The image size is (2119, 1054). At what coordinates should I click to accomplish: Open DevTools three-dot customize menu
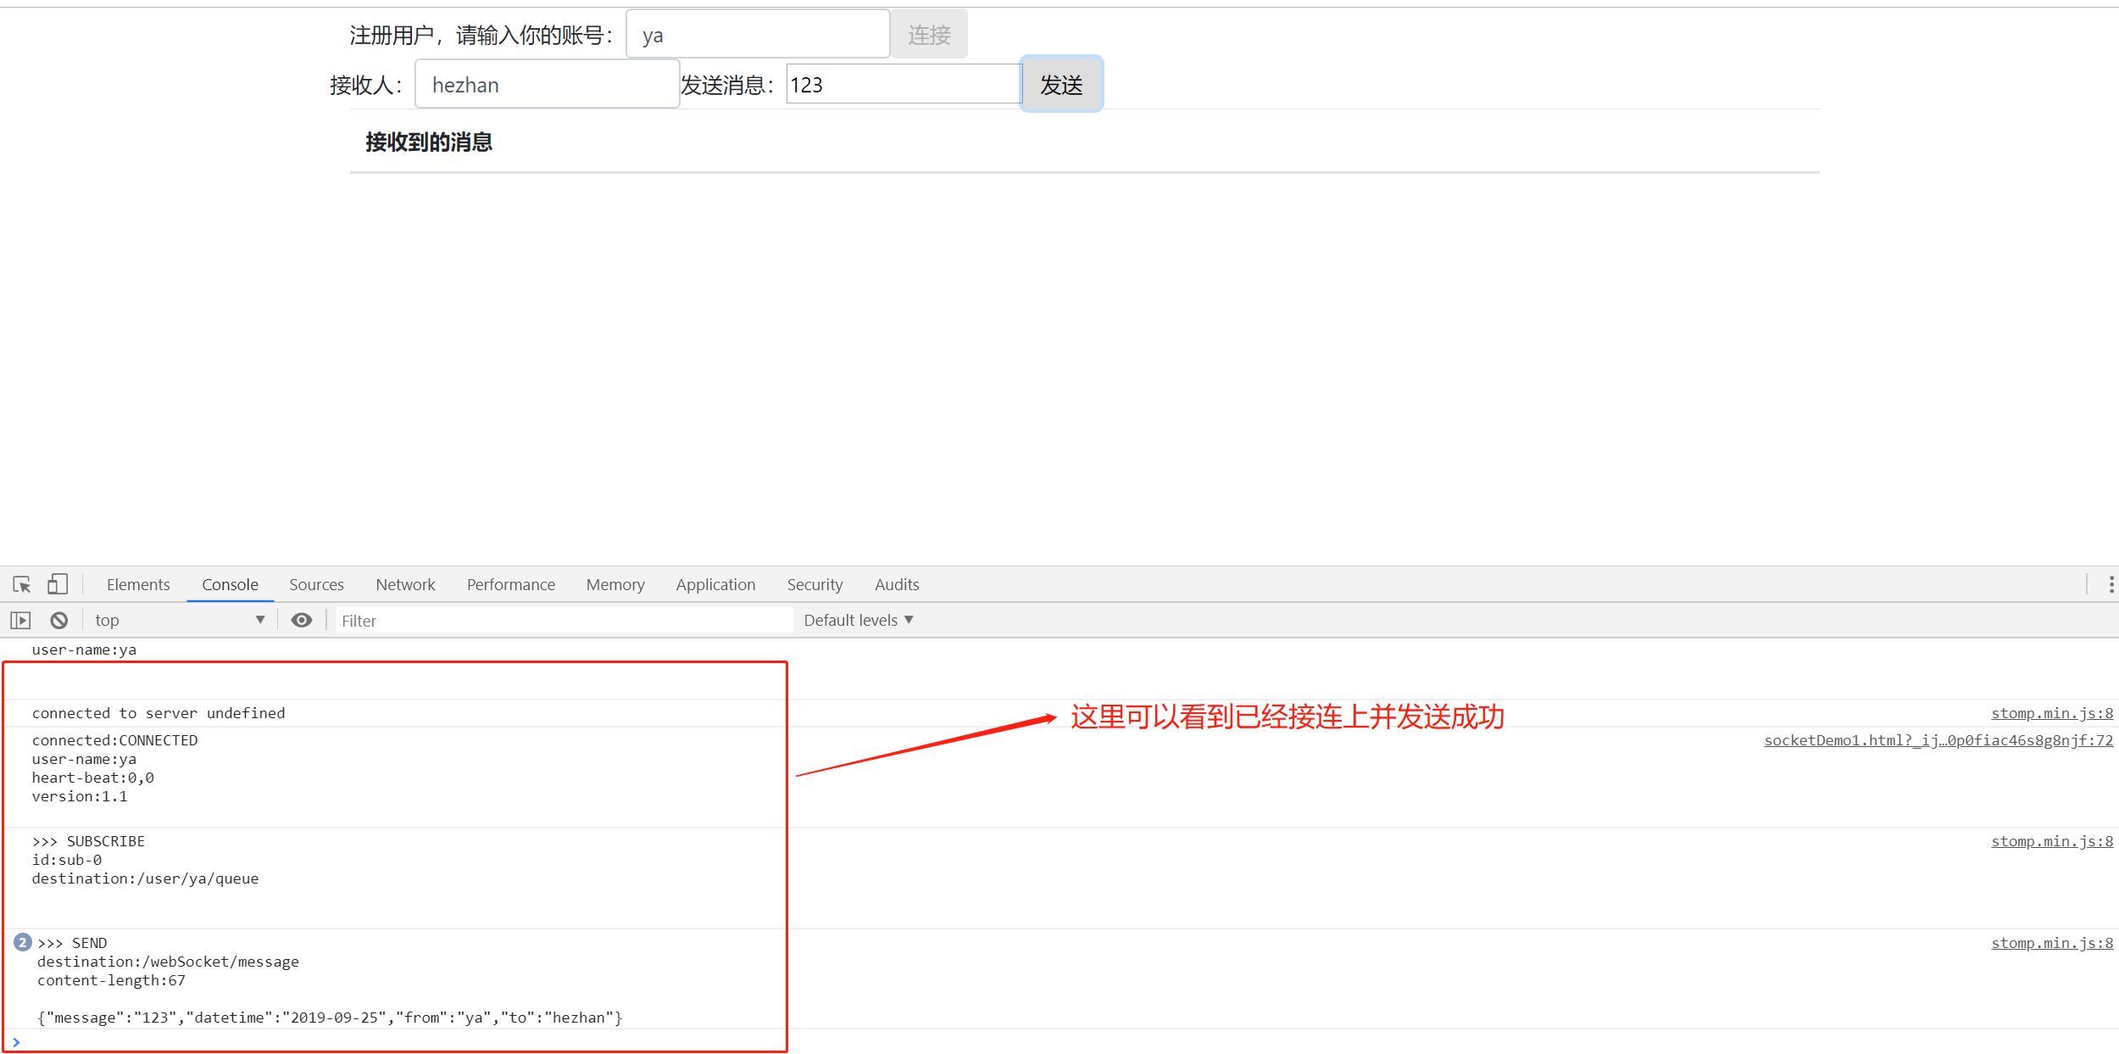(2111, 584)
